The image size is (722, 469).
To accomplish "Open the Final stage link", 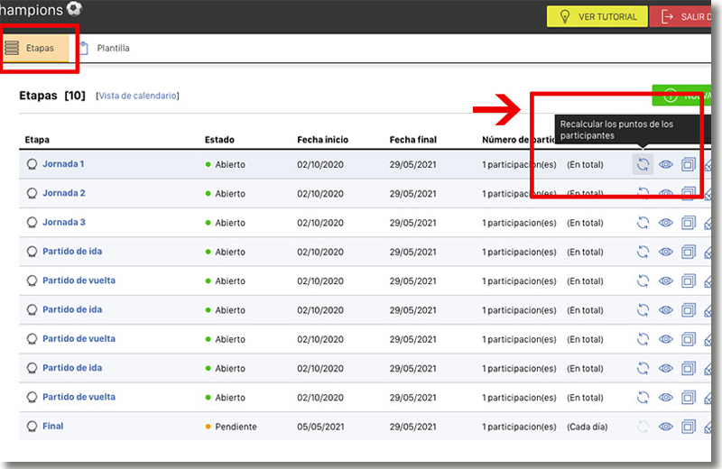I will click(x=53, y=427).
